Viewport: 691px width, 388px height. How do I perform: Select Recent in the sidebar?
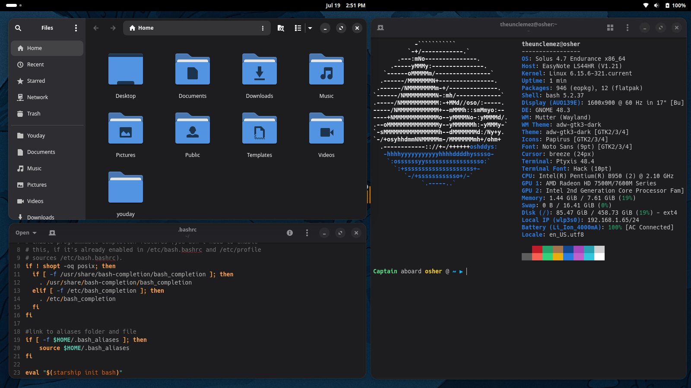point(35,65)
